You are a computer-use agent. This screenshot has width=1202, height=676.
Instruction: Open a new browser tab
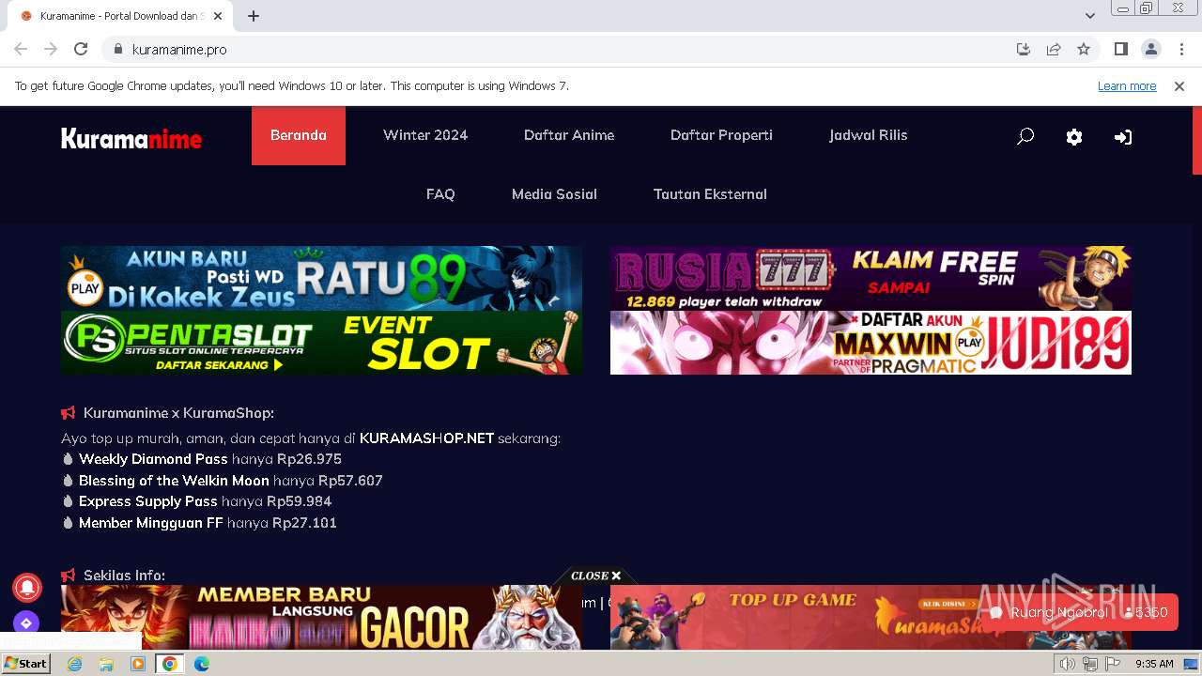(x=254, y=16)
